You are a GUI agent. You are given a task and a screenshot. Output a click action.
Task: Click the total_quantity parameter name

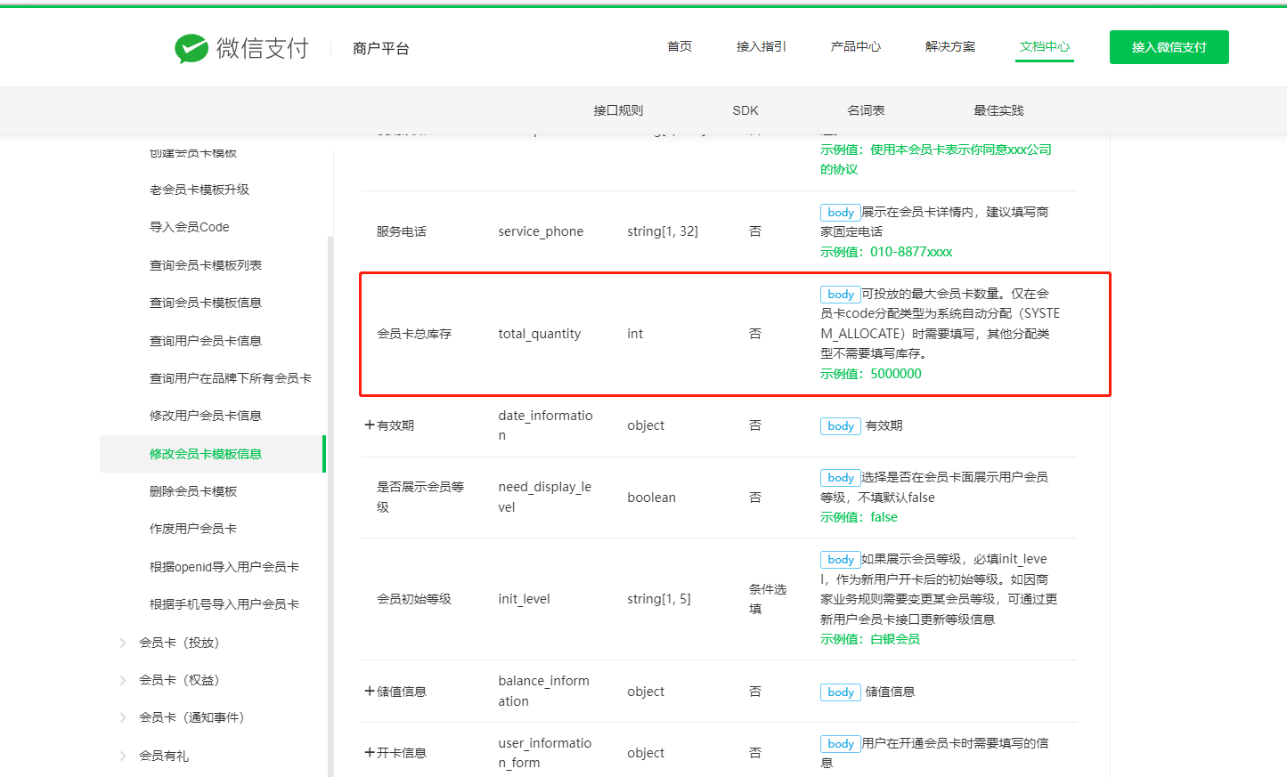click(540, 334)
